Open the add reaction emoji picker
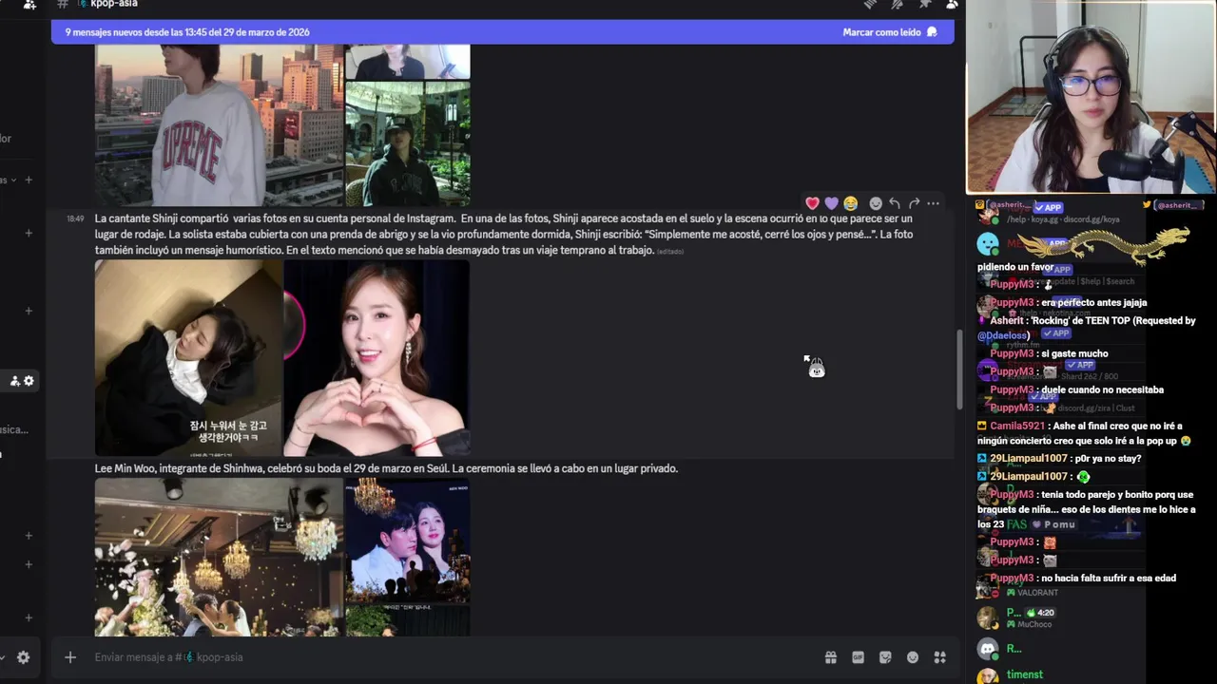 [x=876, y=203]
